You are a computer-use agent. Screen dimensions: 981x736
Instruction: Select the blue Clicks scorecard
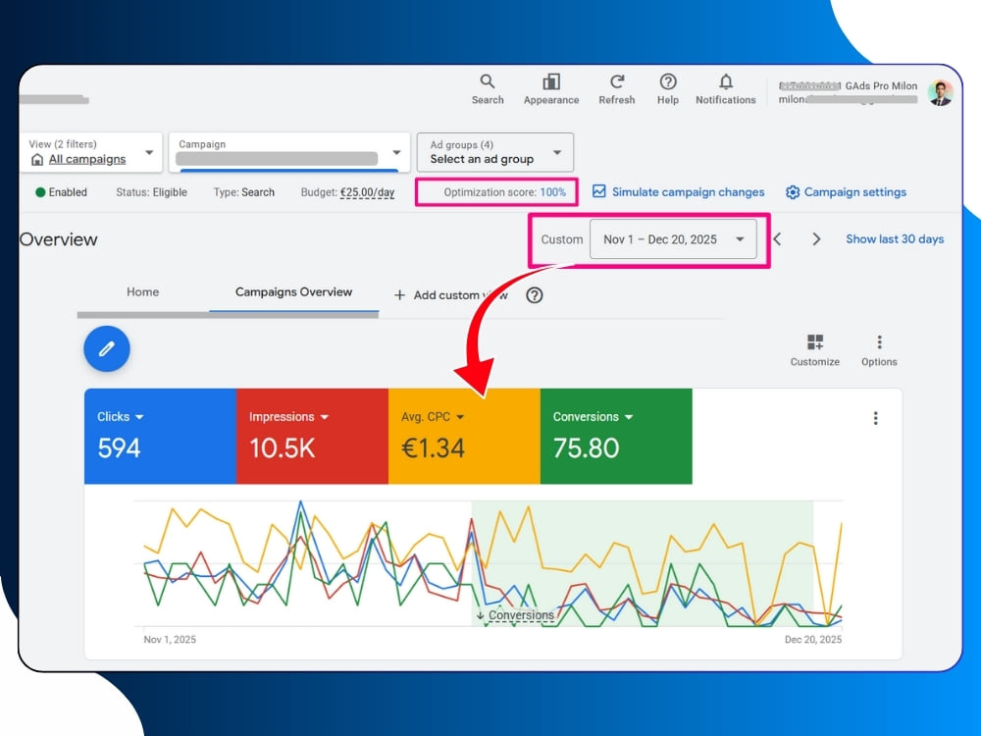click(x=160, y=437)
